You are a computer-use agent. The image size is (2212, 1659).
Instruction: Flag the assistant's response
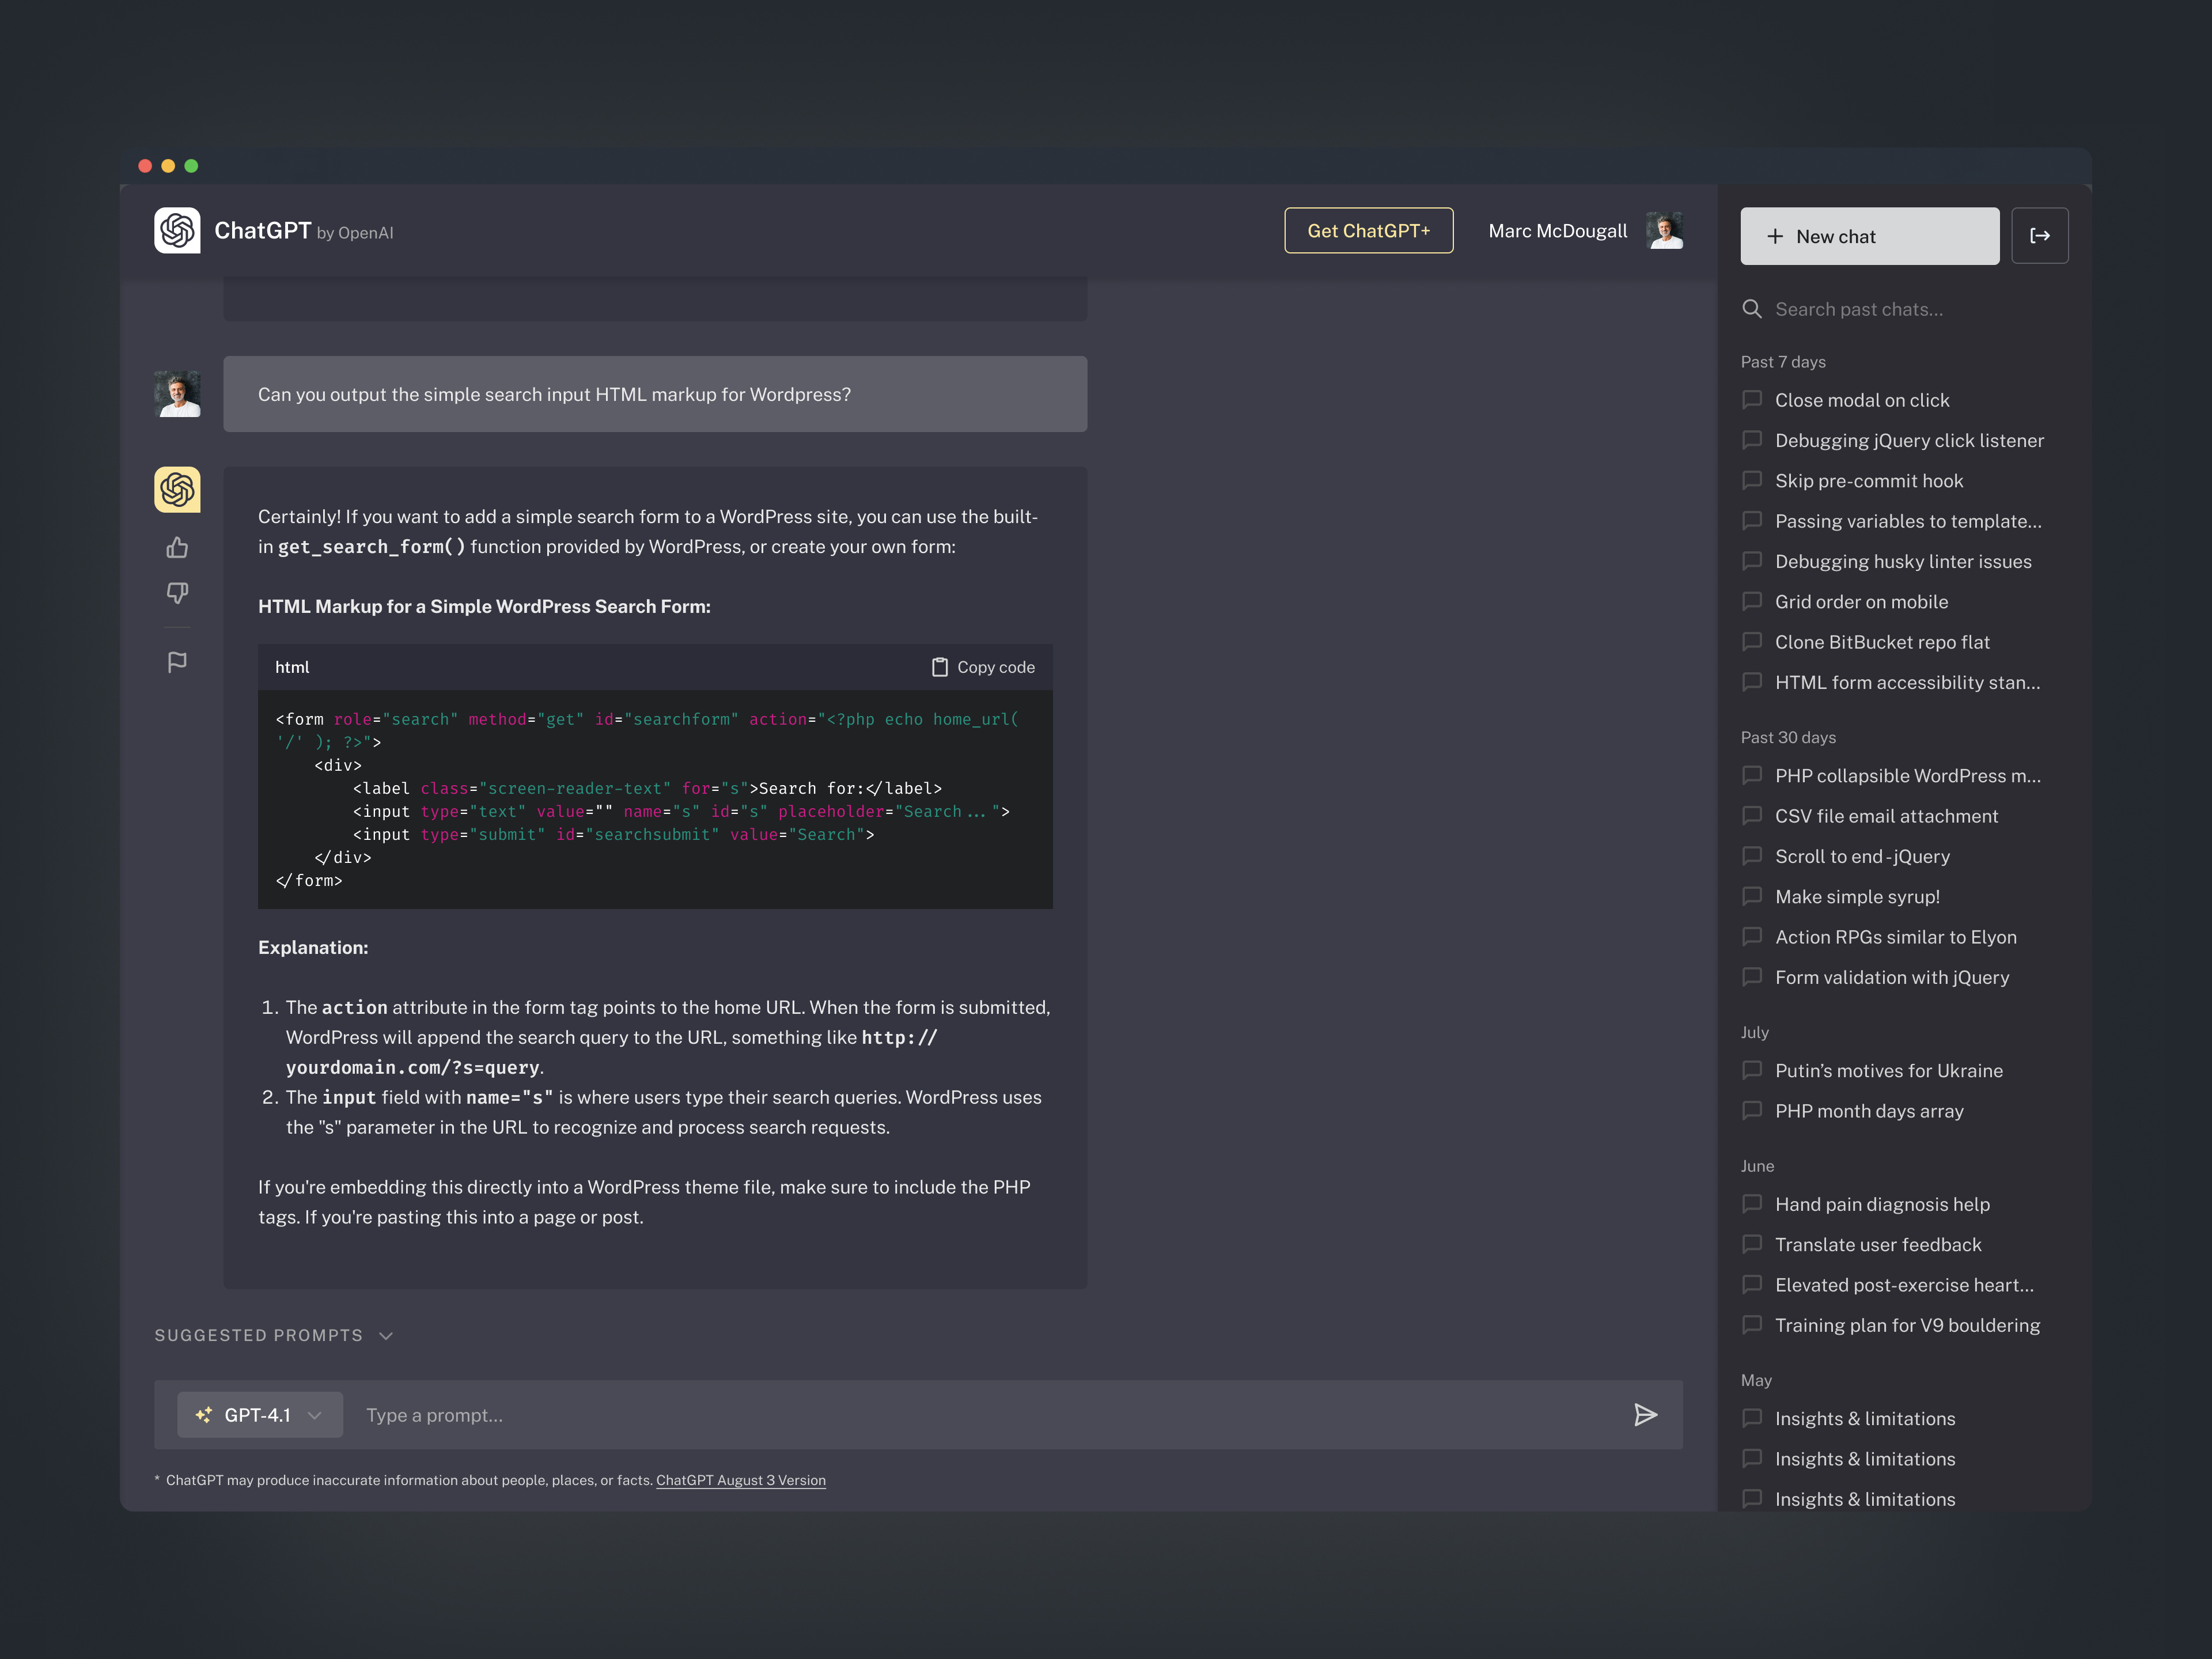[x=177, y=661]
